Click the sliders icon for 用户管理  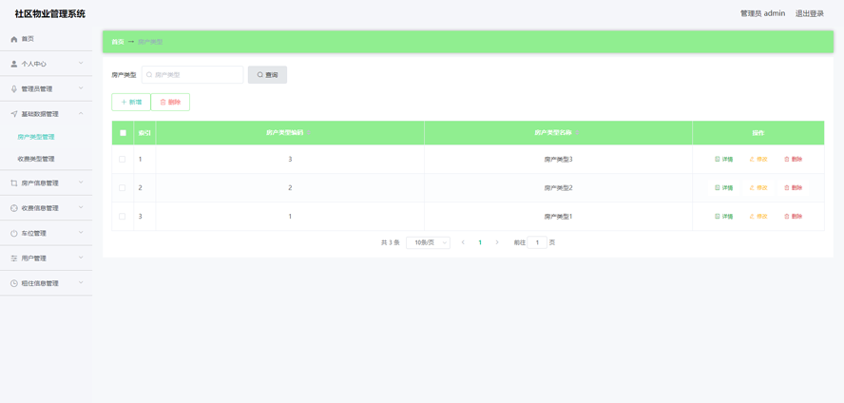pyautogui.click(x=14, y=259)
